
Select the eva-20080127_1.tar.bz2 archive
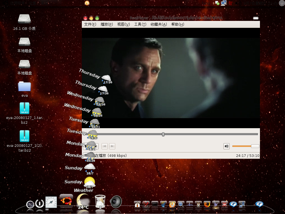click(x=24, y=108)
